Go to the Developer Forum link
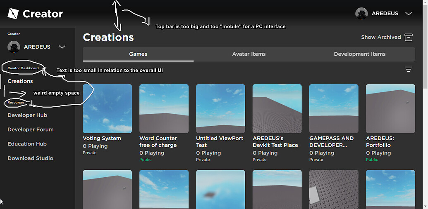 [x=31, y=129]
